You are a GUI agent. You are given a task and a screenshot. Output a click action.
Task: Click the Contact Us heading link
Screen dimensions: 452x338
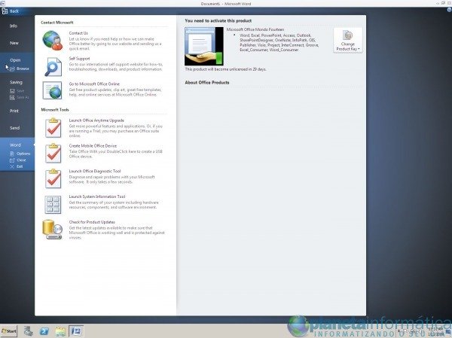78,33
